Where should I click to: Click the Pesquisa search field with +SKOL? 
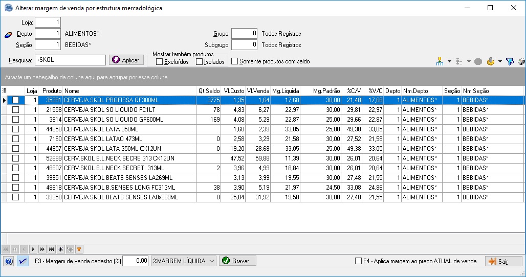70,60
